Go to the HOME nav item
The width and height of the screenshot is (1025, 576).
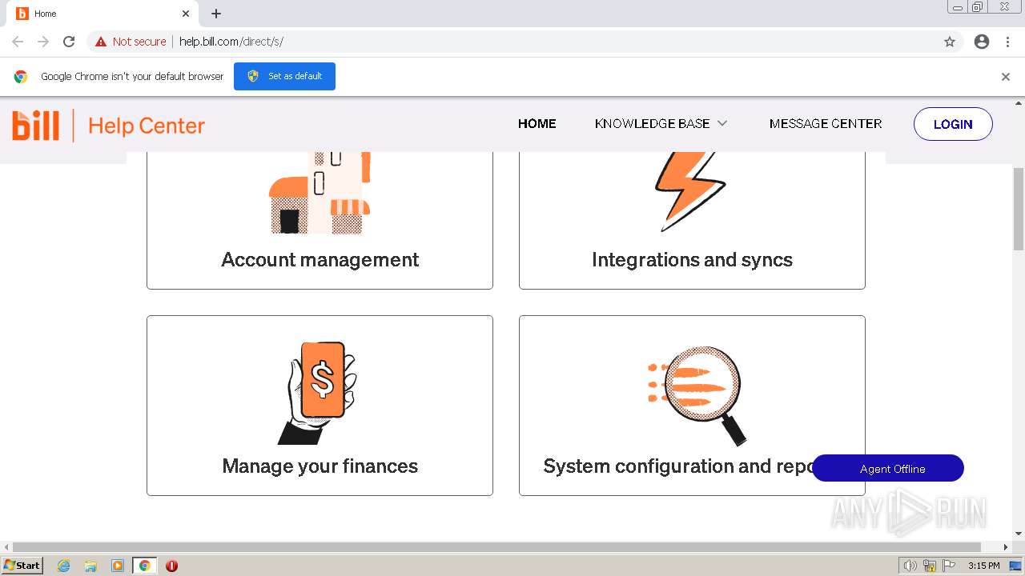tap(537, 123)
